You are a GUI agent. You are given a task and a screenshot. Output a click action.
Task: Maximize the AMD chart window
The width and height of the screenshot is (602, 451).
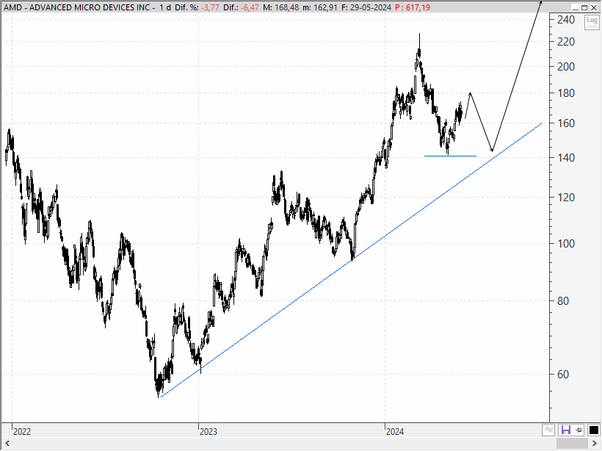coord(584,7)
